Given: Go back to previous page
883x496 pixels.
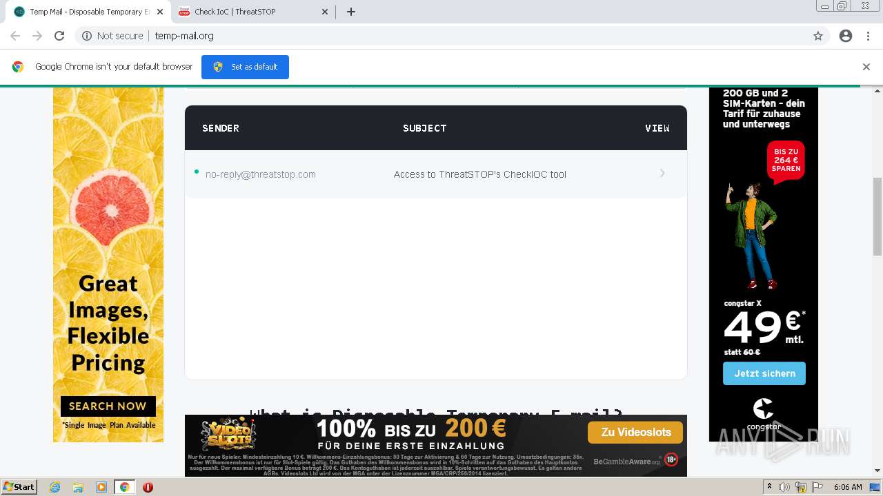Looking at the screenshot, I should (15, 36).
